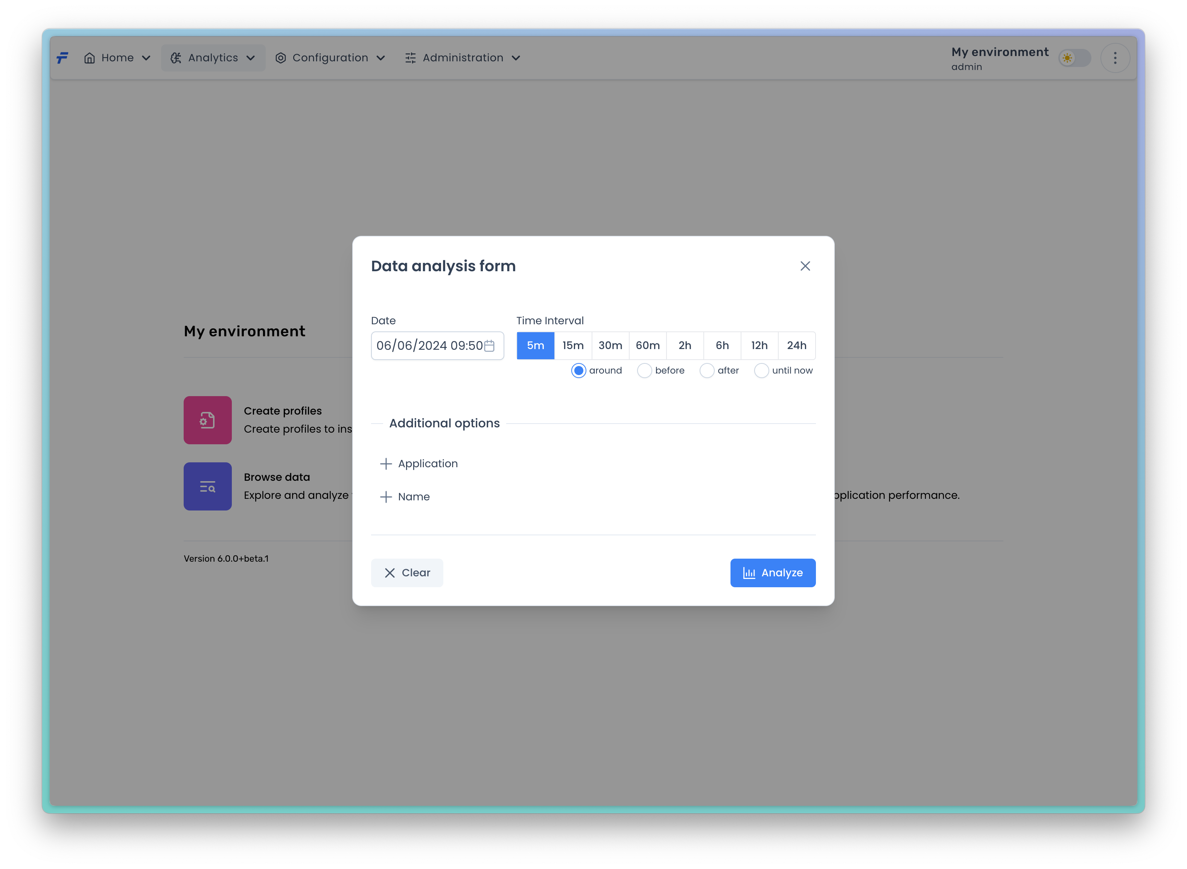1187x869 pixels.
Task: Click the calendar icon in Date field
Action: (x=489, y=346)
